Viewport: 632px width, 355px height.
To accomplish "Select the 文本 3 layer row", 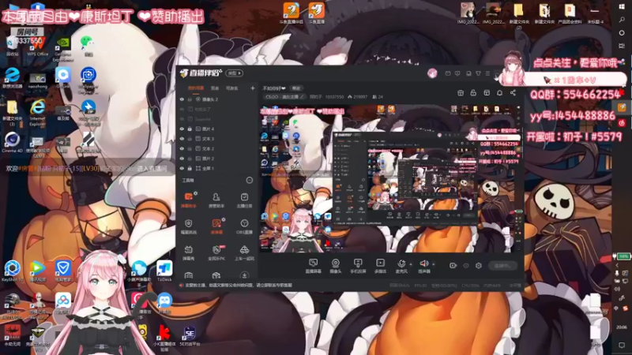I will [218, 139].
